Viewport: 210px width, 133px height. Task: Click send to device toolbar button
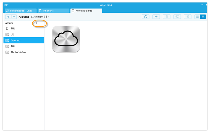(188, 17)
